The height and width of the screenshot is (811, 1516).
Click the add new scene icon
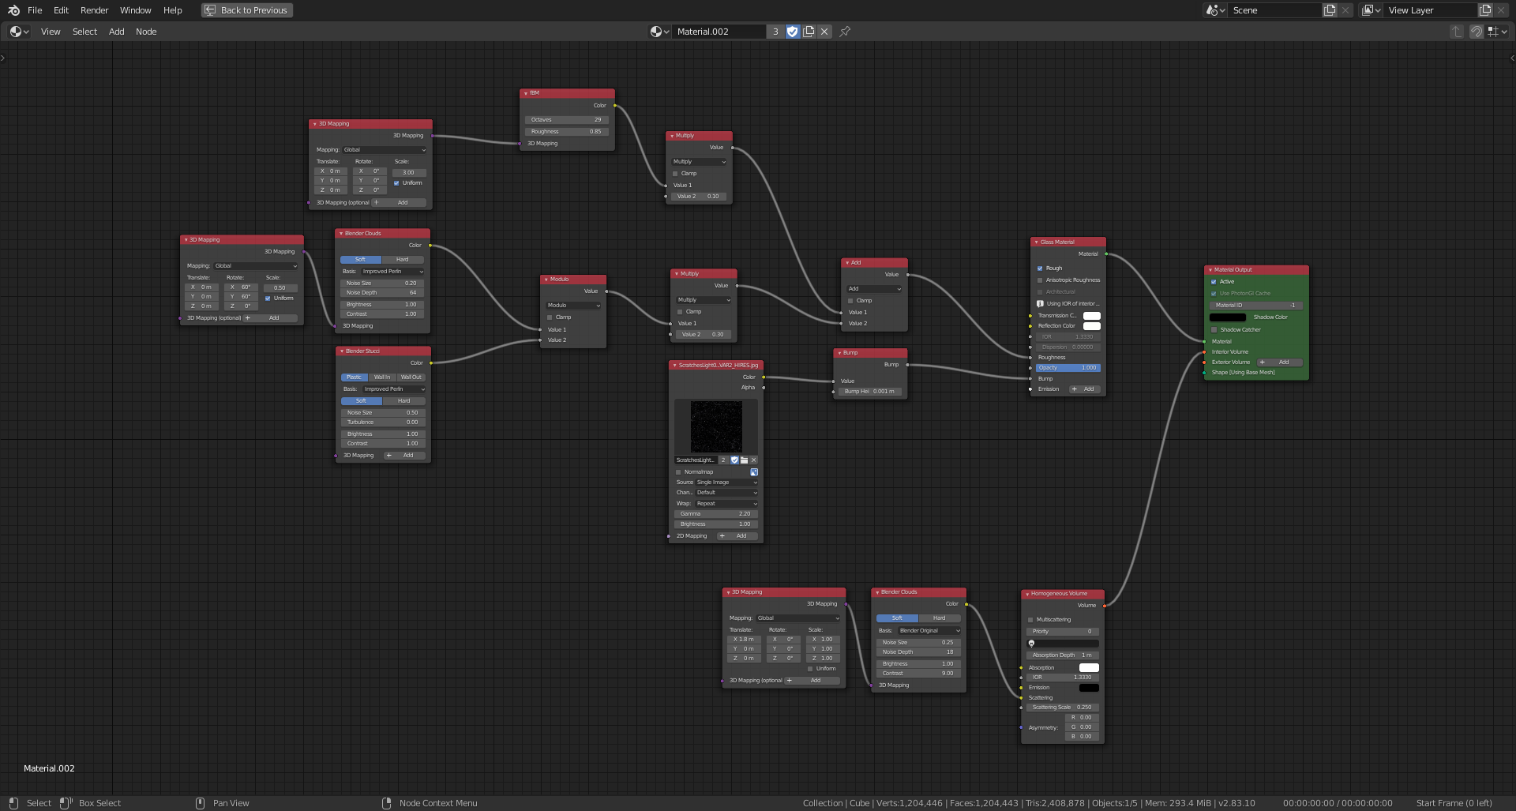(1330, 10)
